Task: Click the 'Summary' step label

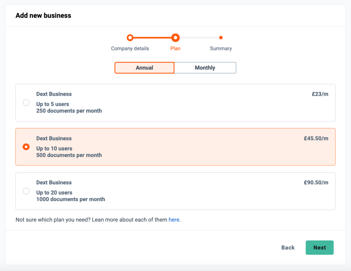Action: 221,49
